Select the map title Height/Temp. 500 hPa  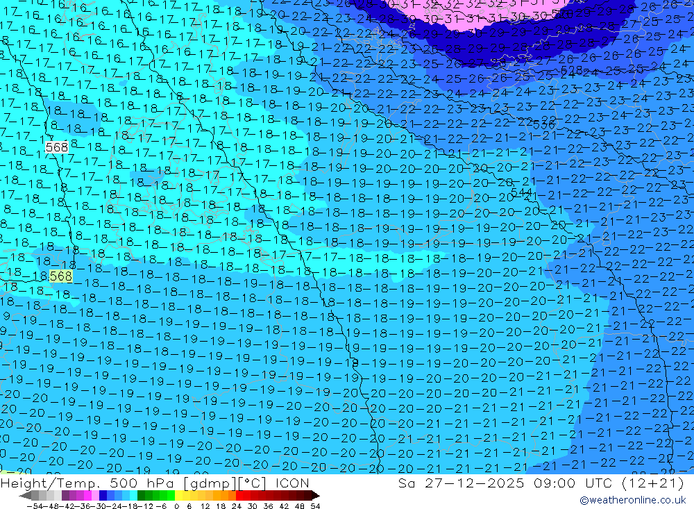(87, 483)
